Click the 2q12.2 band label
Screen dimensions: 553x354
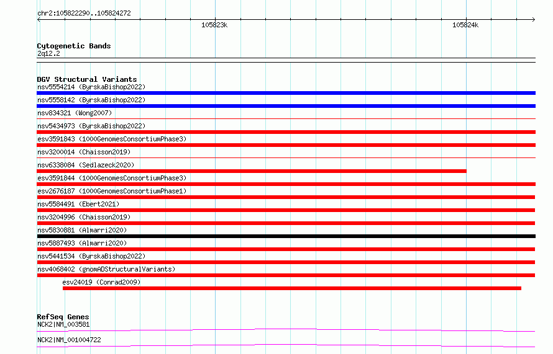(48, 53)
